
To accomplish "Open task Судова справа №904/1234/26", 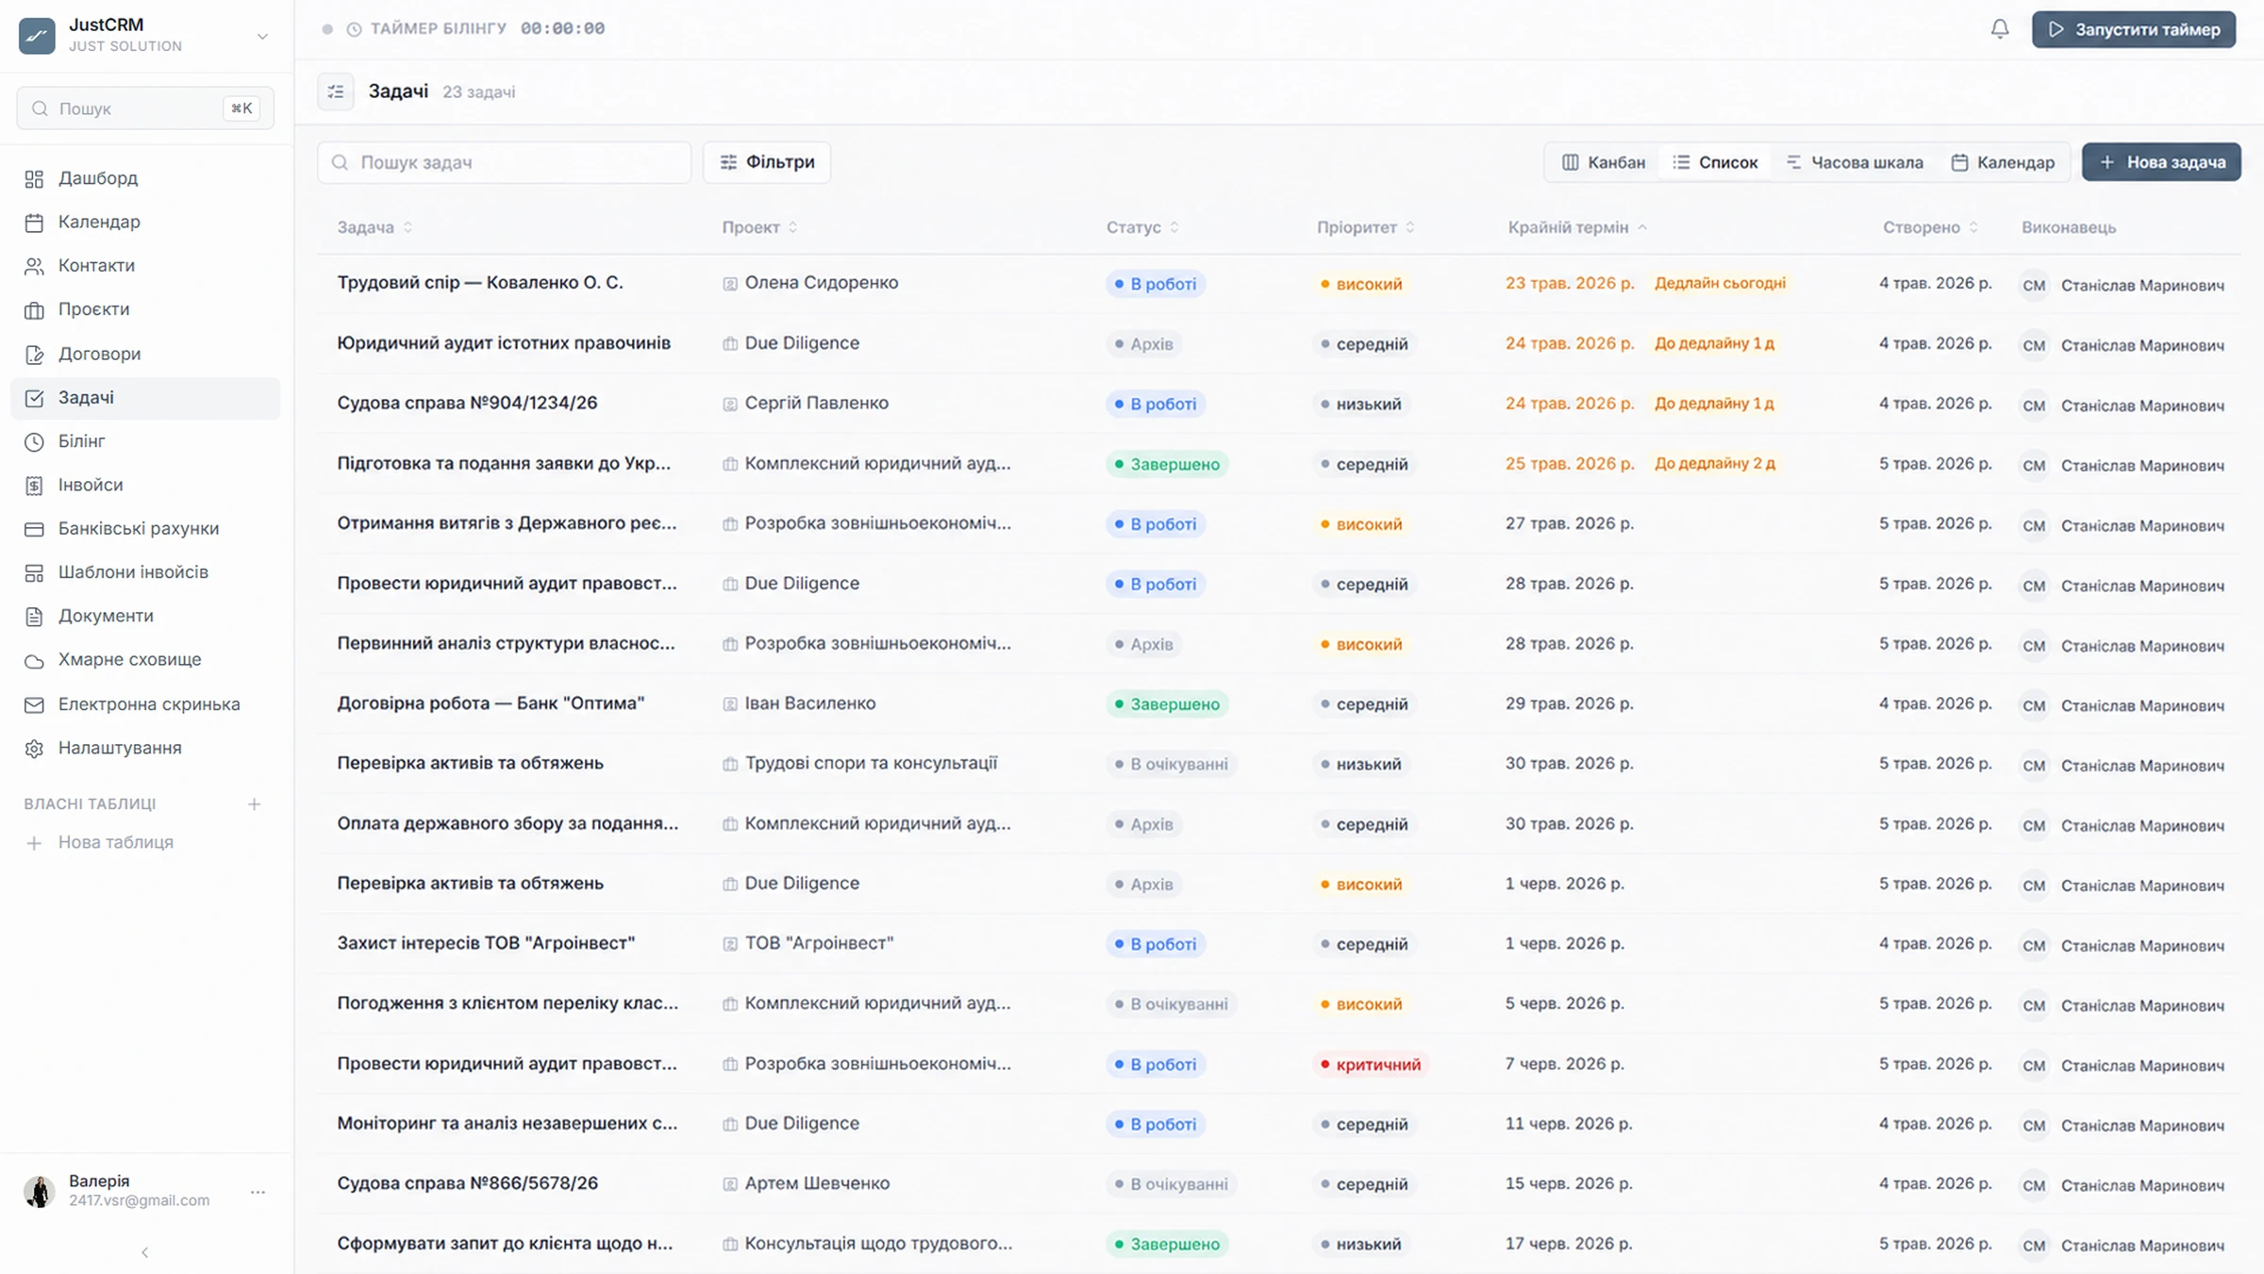I will (x=467, y=404).
